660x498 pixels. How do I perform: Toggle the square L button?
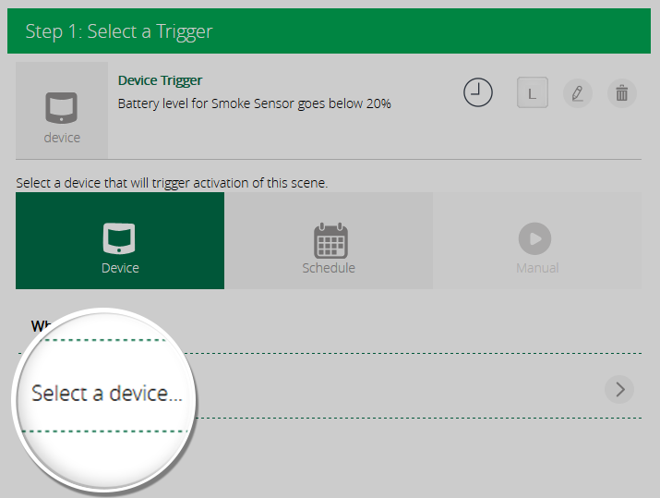[532, 93]
